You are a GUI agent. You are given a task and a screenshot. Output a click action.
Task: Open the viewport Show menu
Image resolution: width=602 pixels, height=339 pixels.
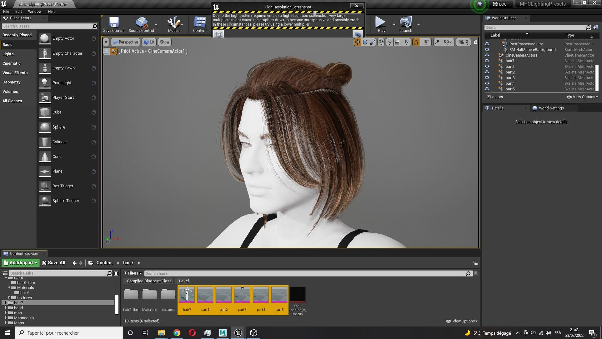click(x=164, y=42)
